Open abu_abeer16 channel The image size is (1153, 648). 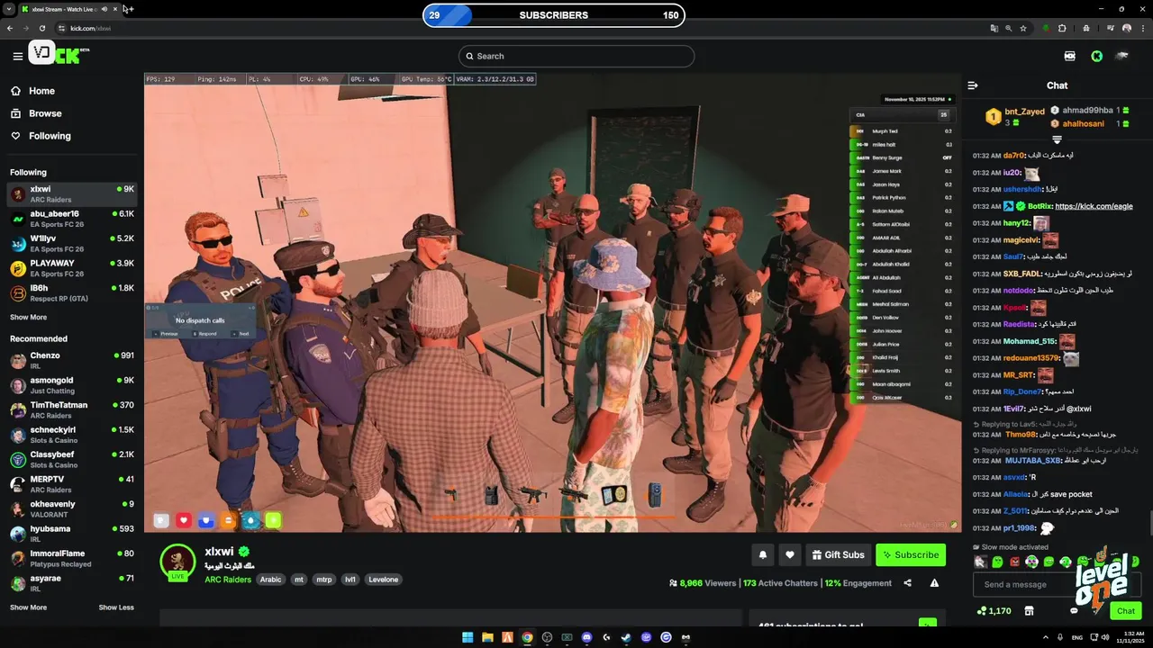pyautogui.click(x=72, y=219)
